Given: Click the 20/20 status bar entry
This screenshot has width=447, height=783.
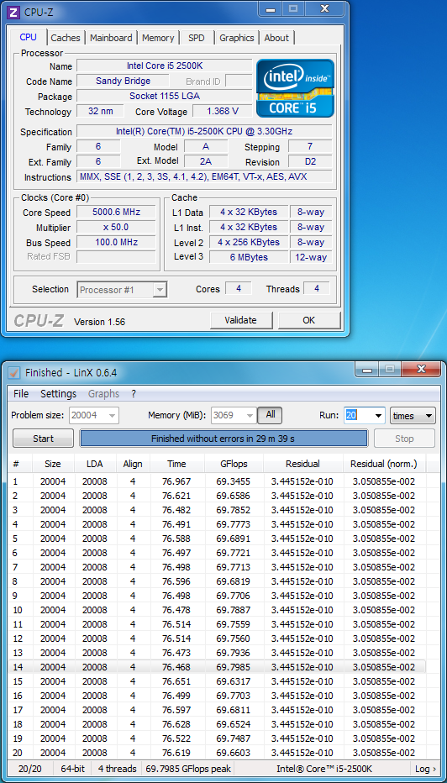Looking at the screenshot, I should point(29,769).
